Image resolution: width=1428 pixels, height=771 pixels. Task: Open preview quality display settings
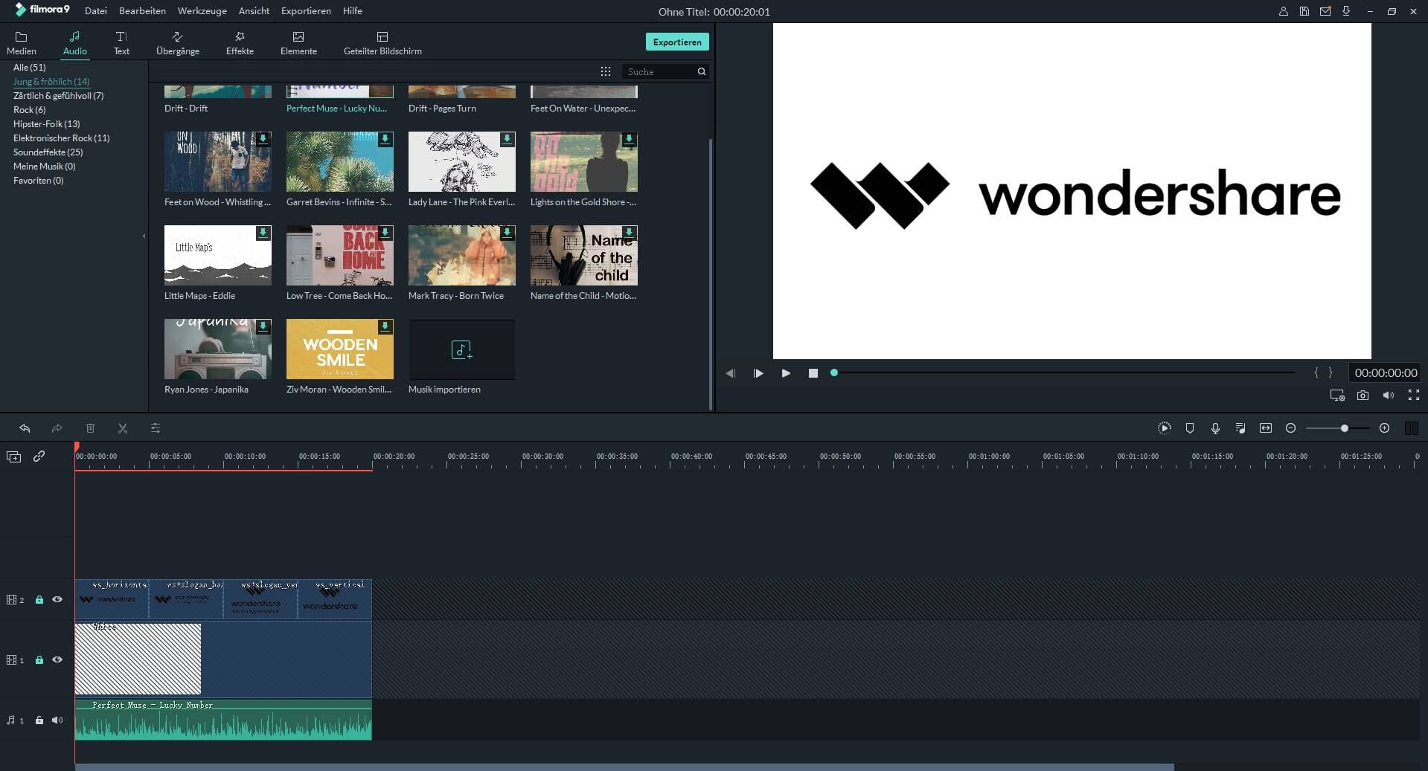[1337, 396]
